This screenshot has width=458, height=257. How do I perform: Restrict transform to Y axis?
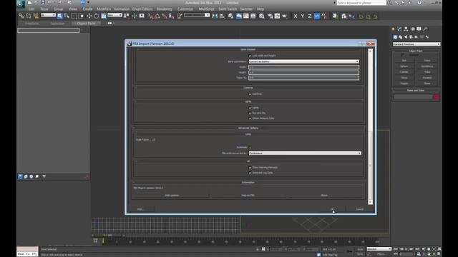tap(302, 16)
